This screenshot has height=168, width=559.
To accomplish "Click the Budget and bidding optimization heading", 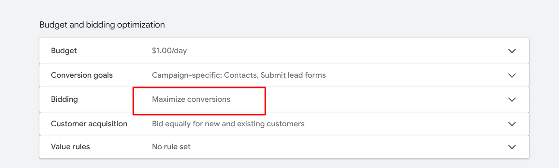I will [x=102, y=25].
